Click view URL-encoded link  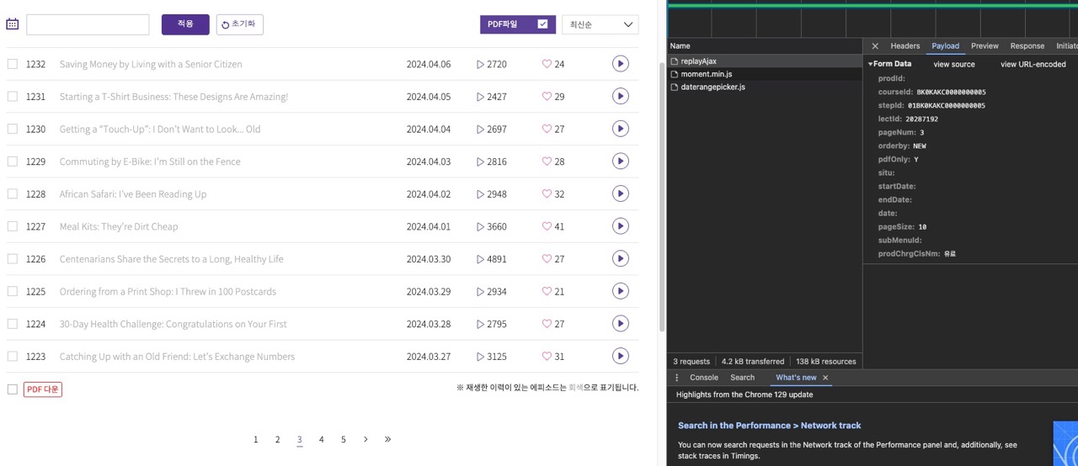1033,64
